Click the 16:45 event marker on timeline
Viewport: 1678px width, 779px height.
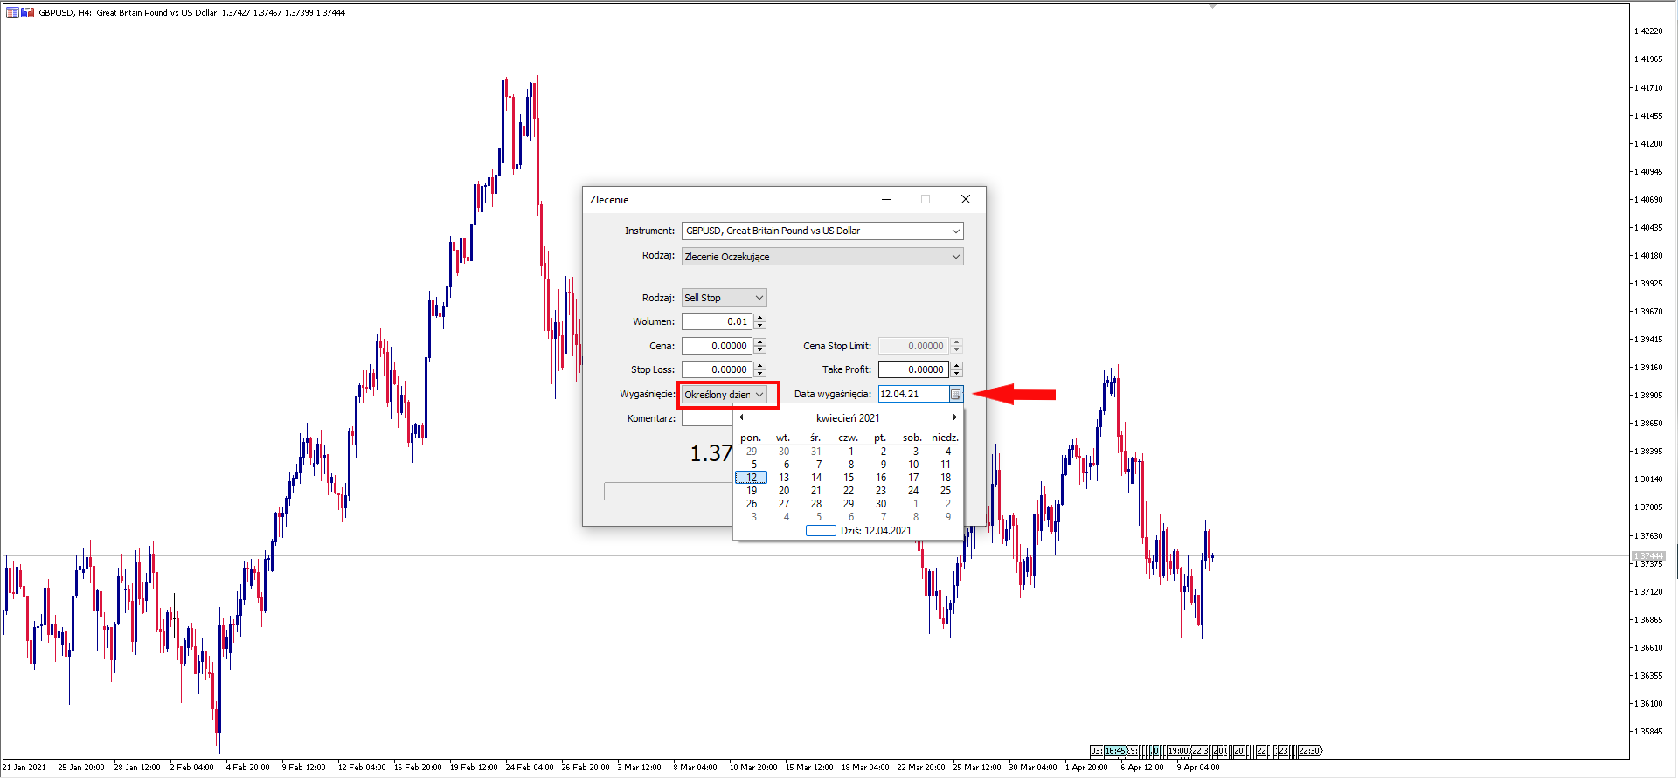pyautogui.click(x=1115, y=751)
